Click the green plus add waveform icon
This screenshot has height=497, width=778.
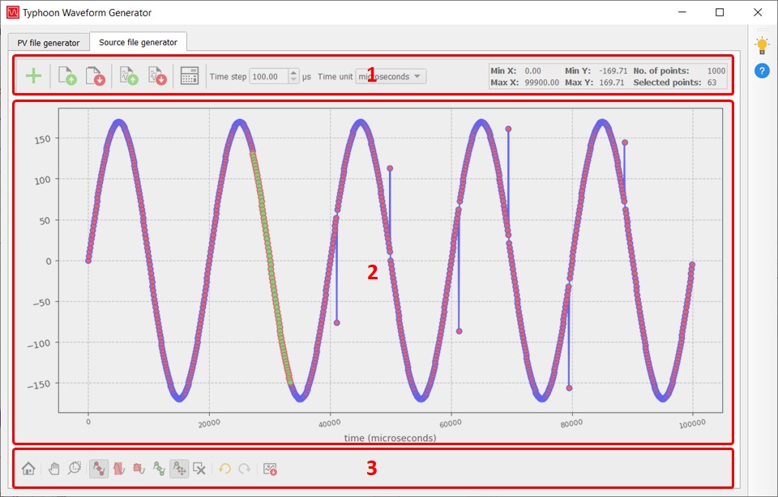33,77
